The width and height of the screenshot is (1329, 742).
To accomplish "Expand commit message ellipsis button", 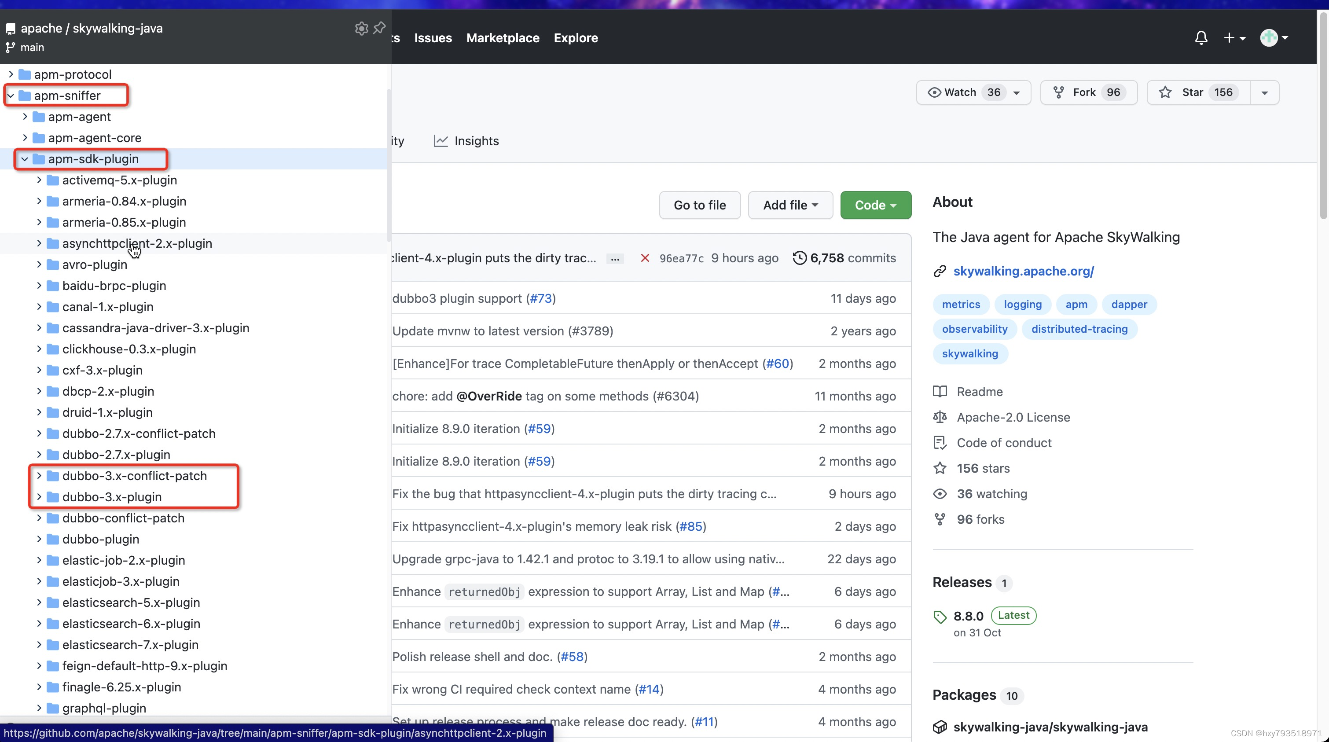I will click(615, 258).
